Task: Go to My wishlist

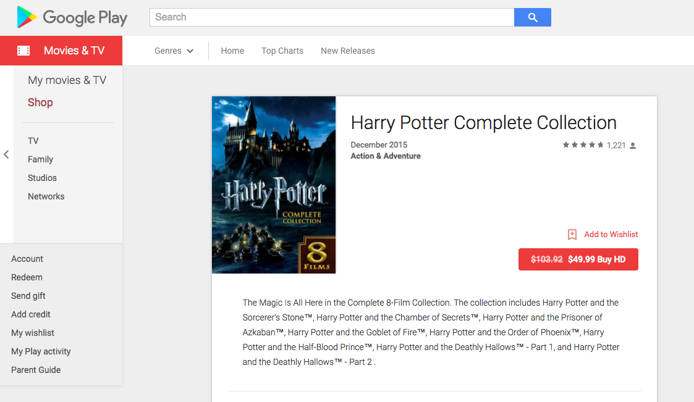Action: (x=33, y=333)
